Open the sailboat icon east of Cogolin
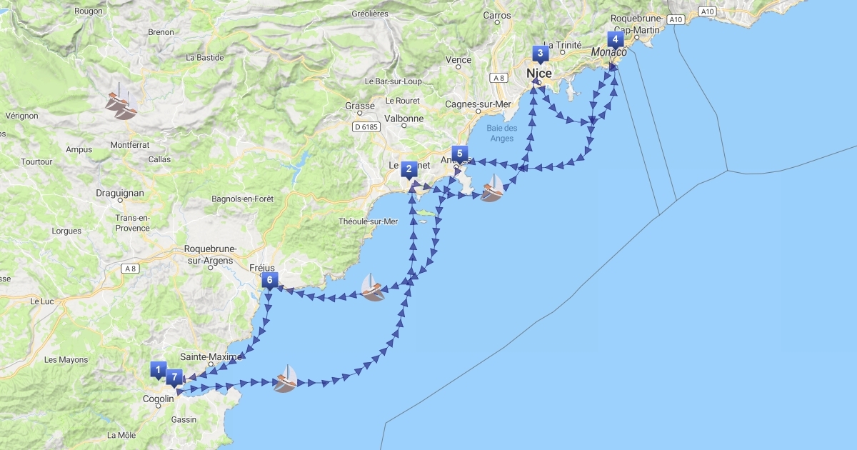This screenshot has width=857, height=450. [285, 379]
